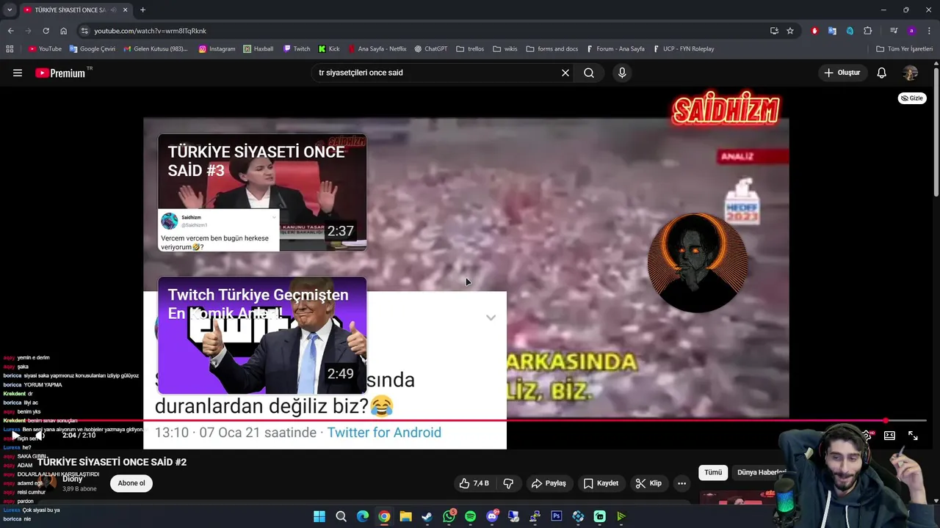Open the Chrome profile avatar button
This screenshot has width=940, height=528.
click(x=911, y=31)
